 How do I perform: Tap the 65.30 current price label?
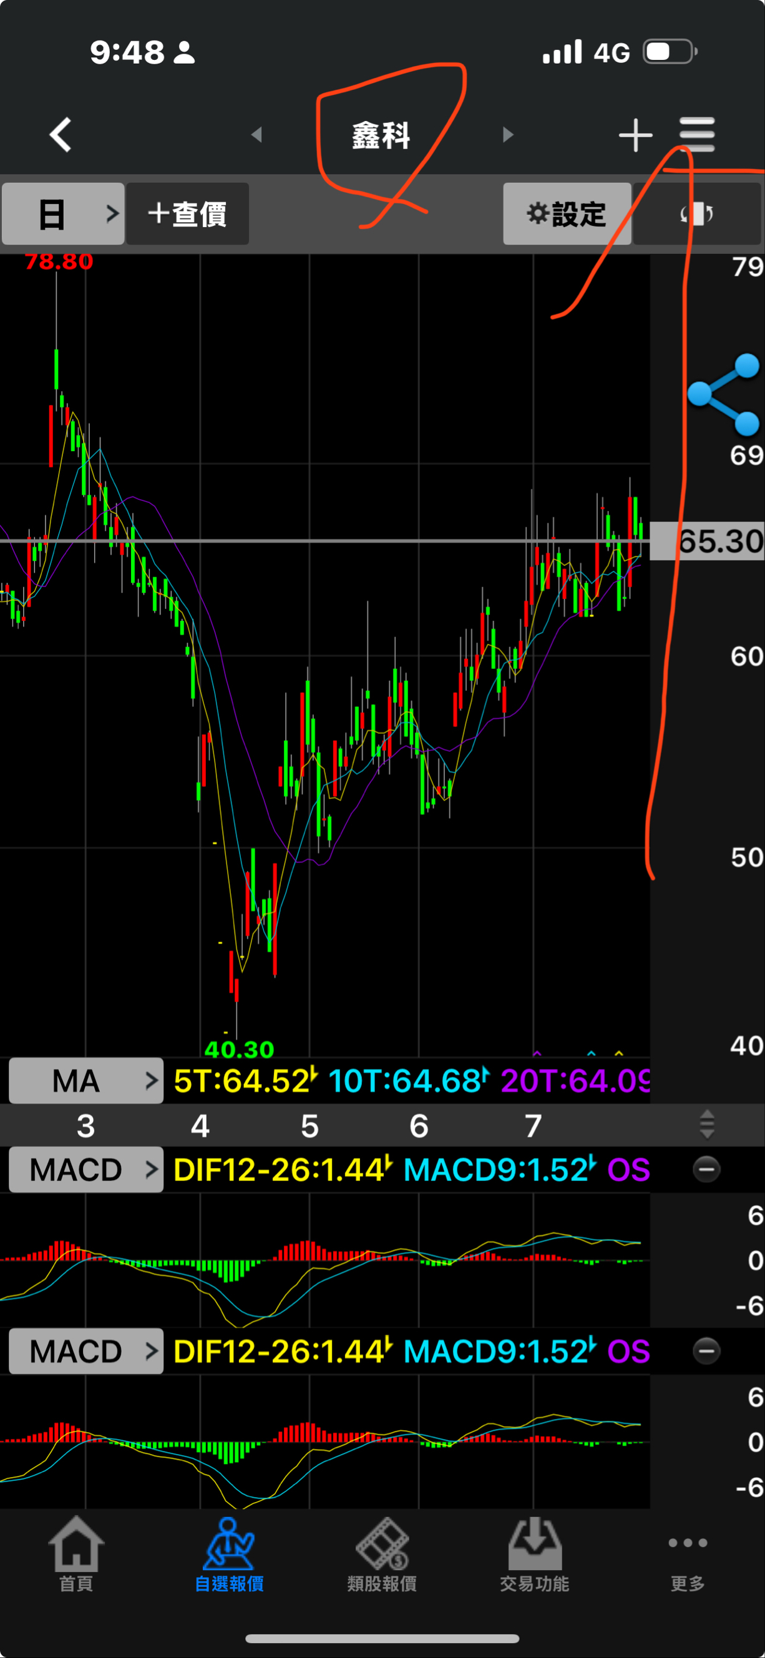[x=707, y=541]
